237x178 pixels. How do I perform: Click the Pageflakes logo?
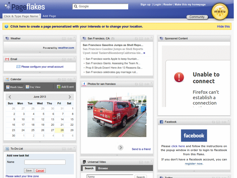25,7
